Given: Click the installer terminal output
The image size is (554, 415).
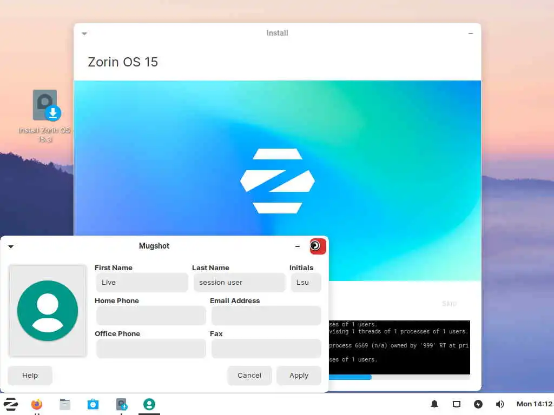Looking at the screenshot, I should pos(399,347).
